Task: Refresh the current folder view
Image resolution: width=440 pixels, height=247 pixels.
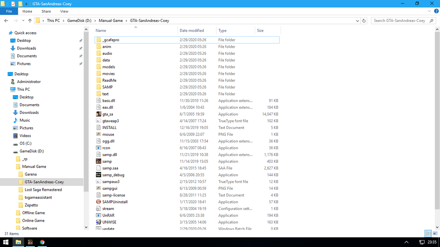Action: point(364,21)
